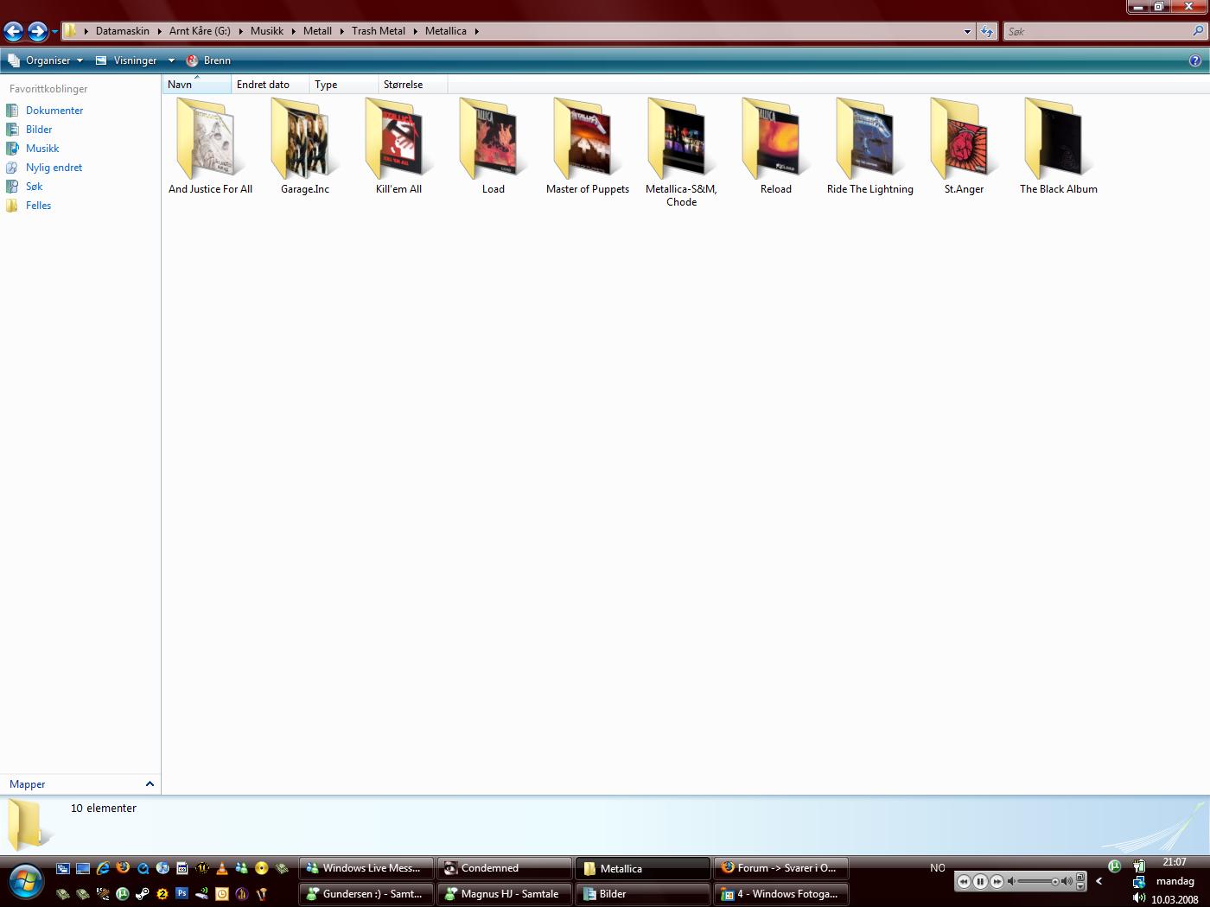Select the St.Anger folder
The width and height of the screenshot is (1210, 907).
click(965, 145)
